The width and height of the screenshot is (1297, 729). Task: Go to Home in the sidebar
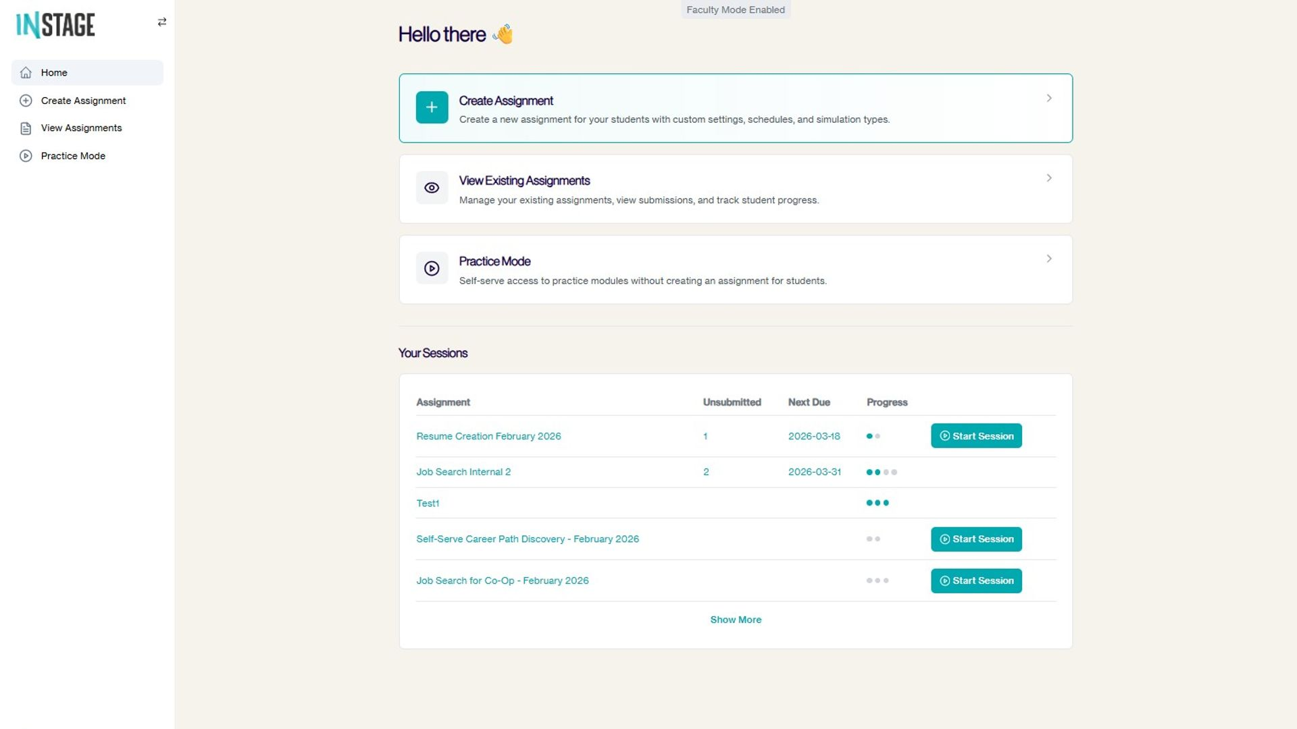87,73
